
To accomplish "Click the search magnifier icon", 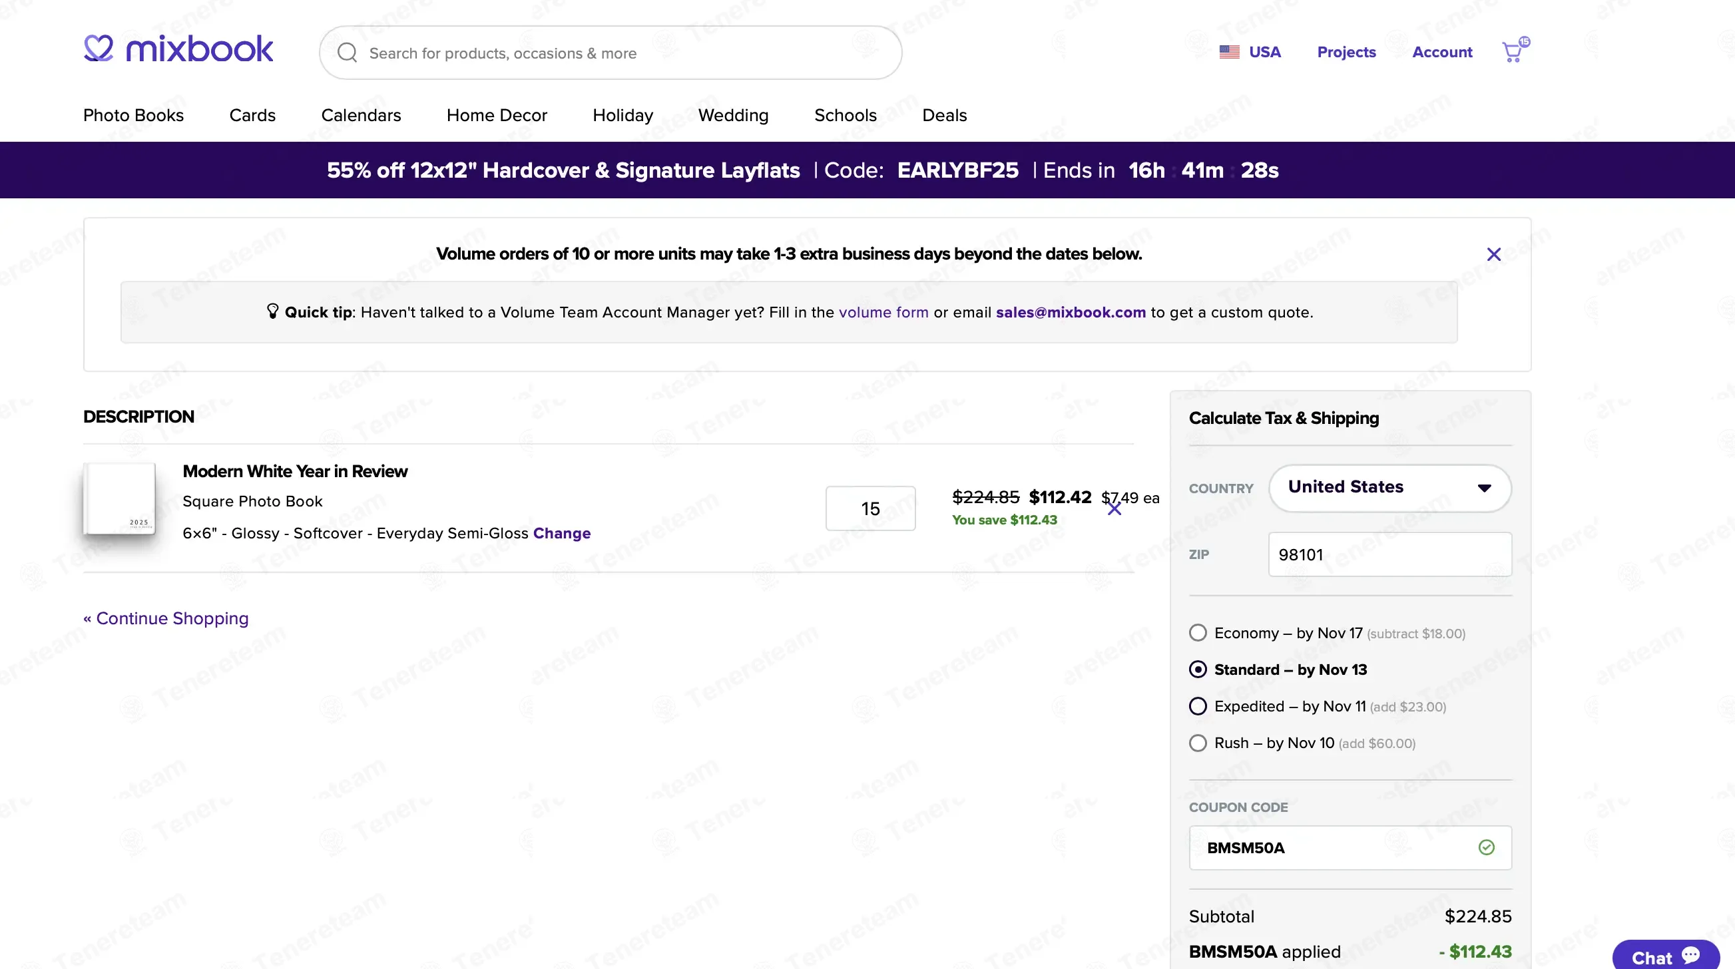I will (x=347, y=53).
